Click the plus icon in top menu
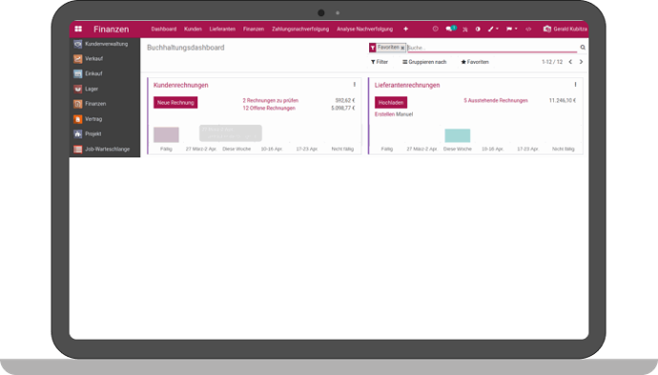 [406, 29]
